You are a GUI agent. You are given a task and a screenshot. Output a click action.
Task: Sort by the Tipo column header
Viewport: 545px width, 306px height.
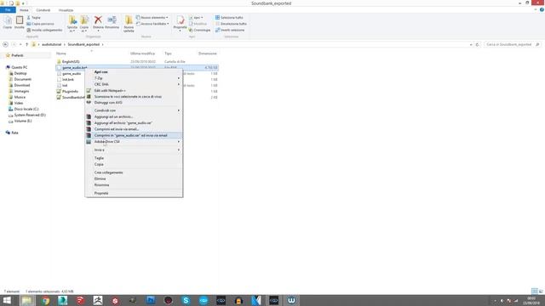click(x=168, y=54)
